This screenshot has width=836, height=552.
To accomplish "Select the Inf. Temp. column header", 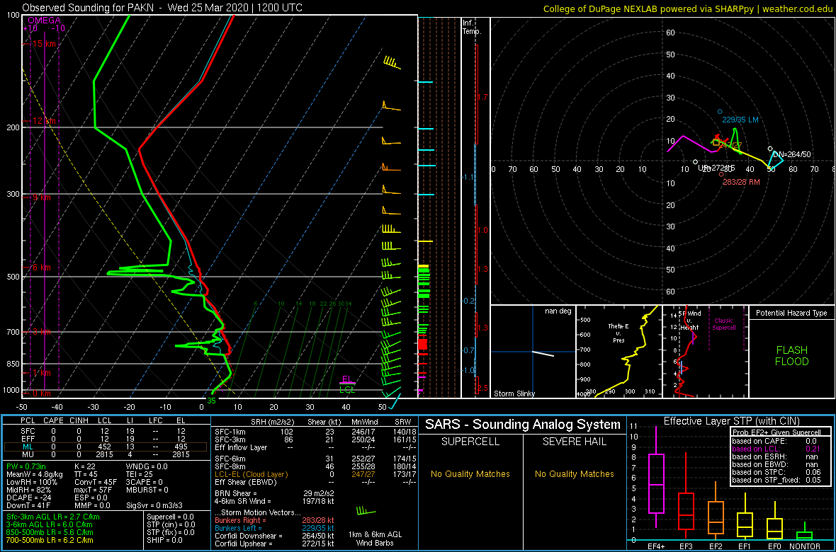I will [x=473, y=28].
